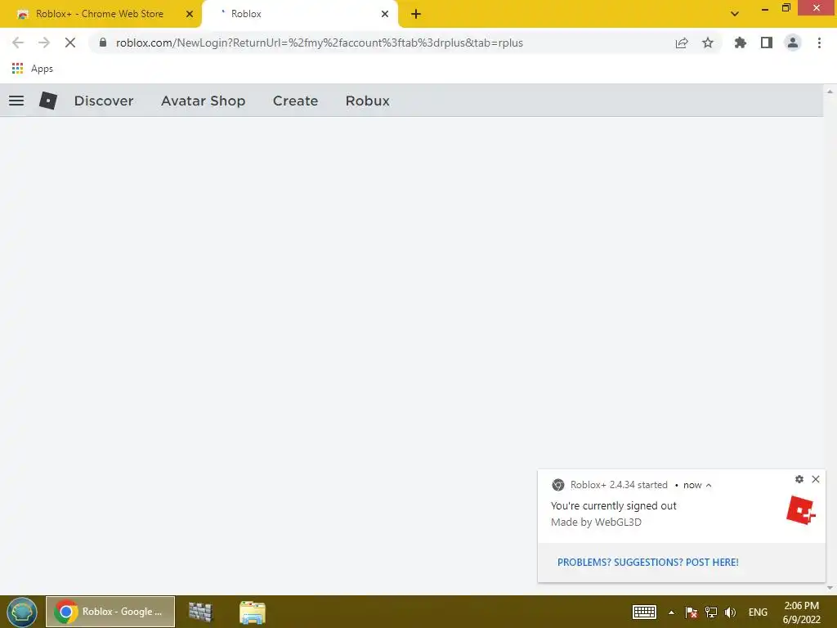Open Action Center flag icon
Viewport: 837px width, 628px height.
[x=692, y=612]
